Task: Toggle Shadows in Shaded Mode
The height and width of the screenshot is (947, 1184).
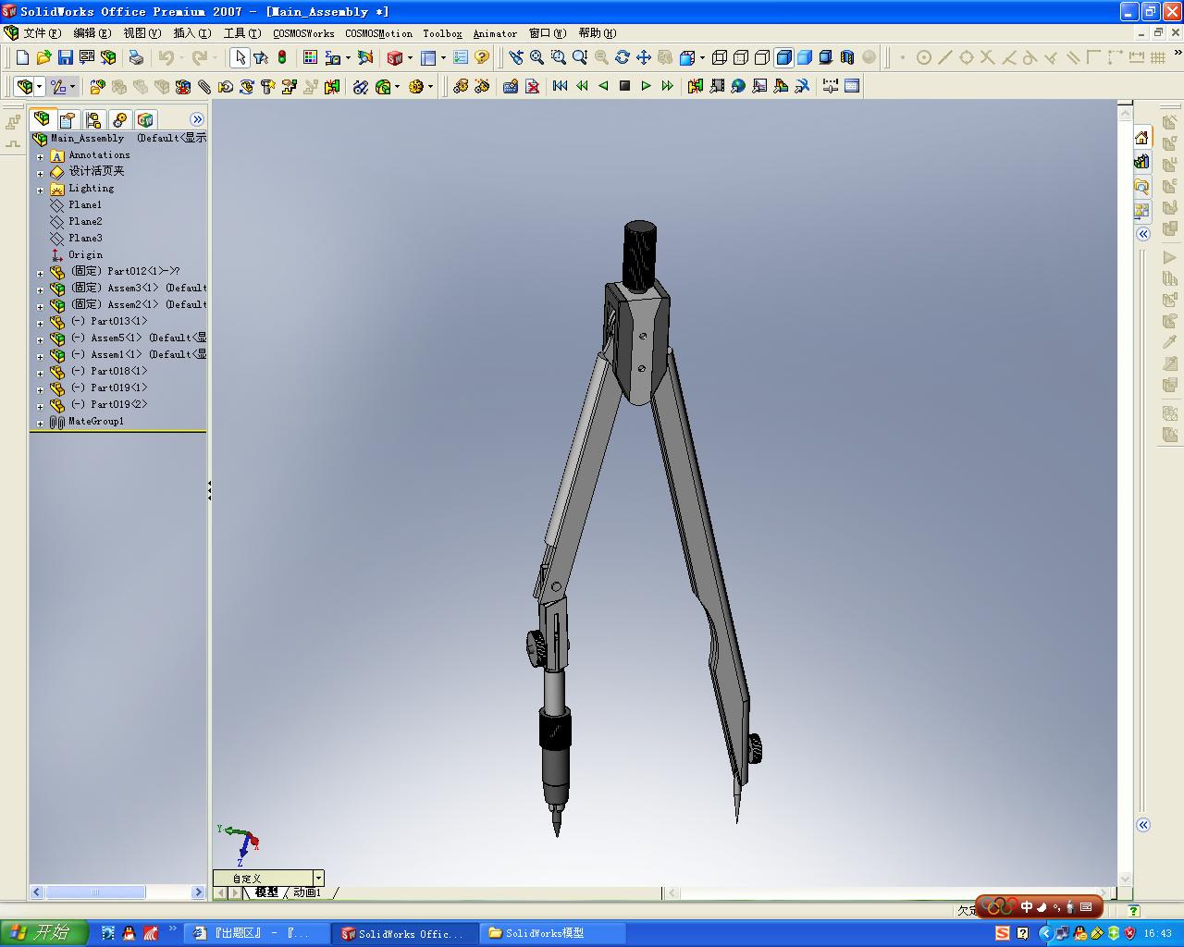Action: click(826, 57)
